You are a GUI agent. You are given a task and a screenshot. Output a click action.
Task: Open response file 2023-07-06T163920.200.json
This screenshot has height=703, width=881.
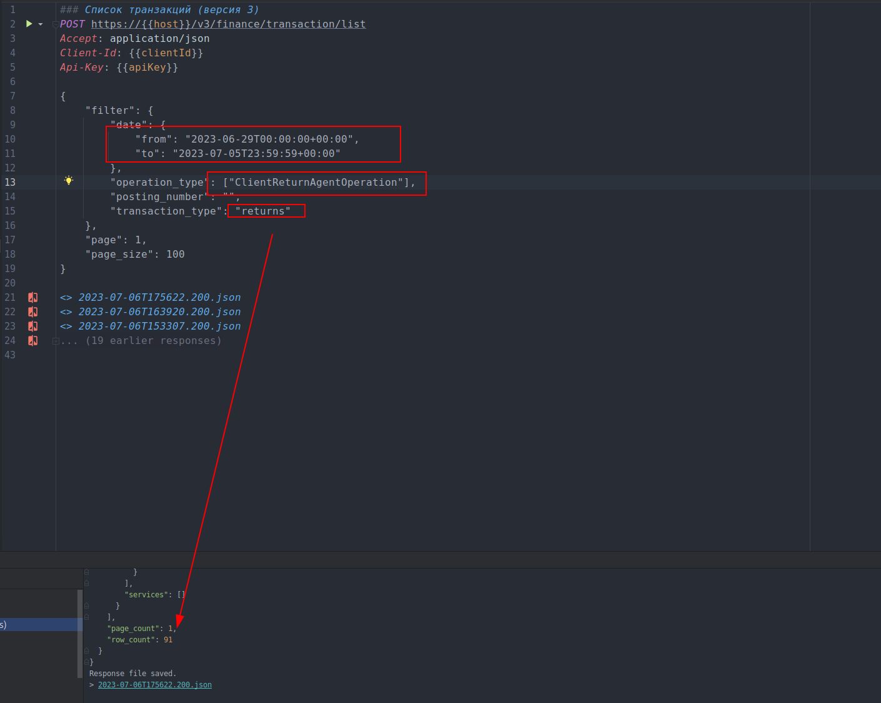point(159,312)
